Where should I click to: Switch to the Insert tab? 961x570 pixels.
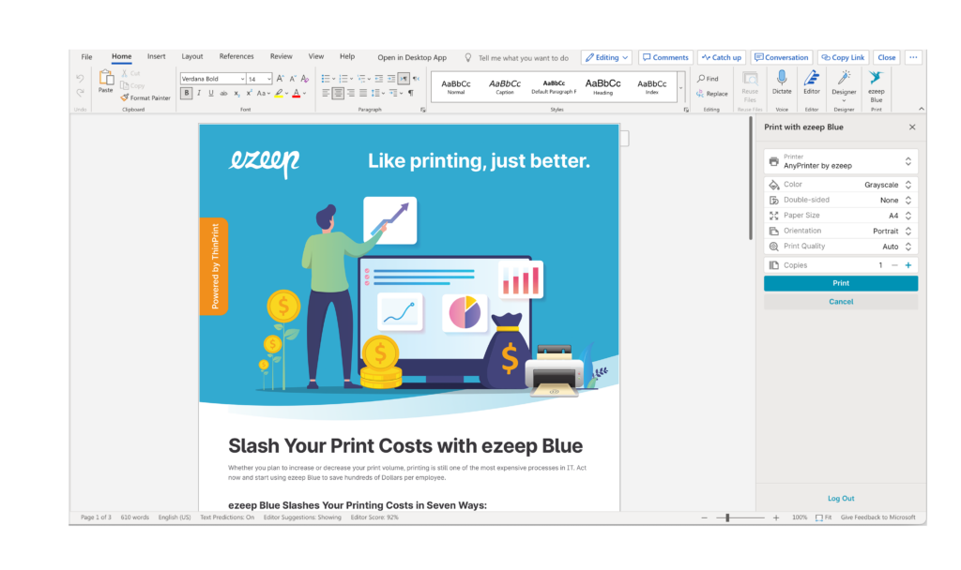point(157,56)
